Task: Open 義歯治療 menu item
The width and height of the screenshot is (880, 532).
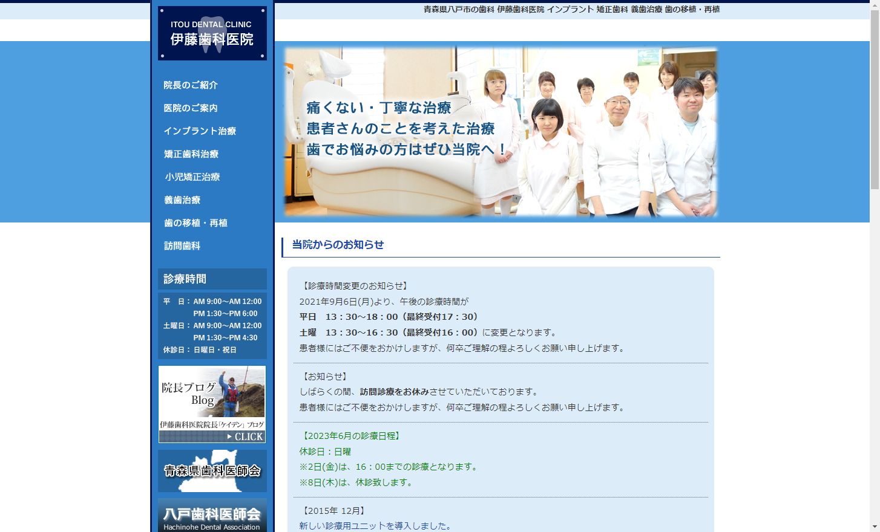Action: tap(182, 200)
